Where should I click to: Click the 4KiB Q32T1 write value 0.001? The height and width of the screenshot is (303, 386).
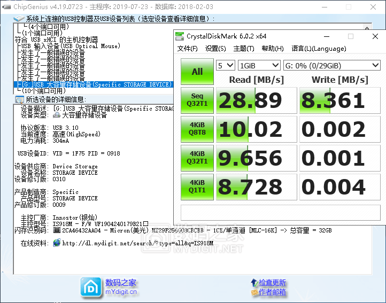click(x=339, y=158)
